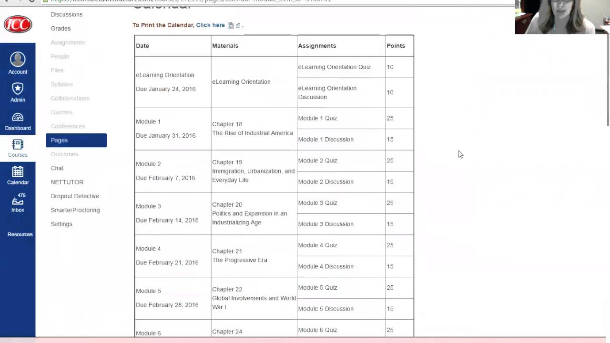Click the Module 2 Discussion cell

tap(341, 182)
